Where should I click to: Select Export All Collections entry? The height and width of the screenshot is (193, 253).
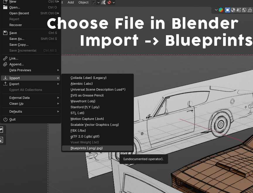pos(26,90)
